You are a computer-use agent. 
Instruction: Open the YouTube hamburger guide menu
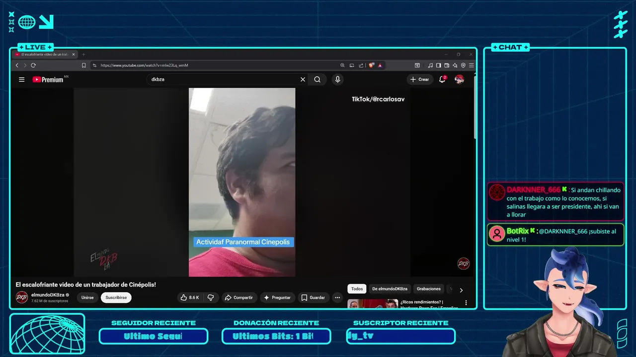(x=21, y=79)
